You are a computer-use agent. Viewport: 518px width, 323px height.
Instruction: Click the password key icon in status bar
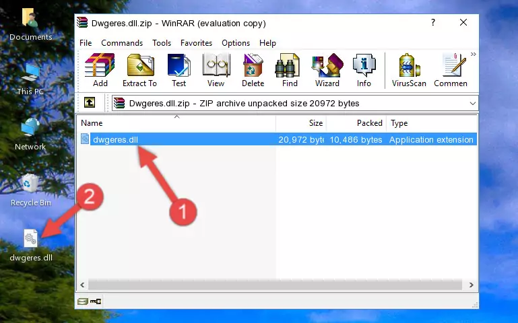point(96,301)
